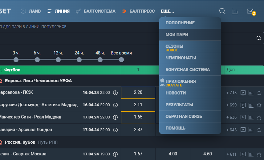Select МОИ ПАРИ menu entry

coord(190,35)
